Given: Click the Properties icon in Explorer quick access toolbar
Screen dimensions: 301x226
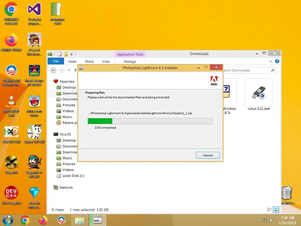Looking at the screenshot, I should 60,54.
